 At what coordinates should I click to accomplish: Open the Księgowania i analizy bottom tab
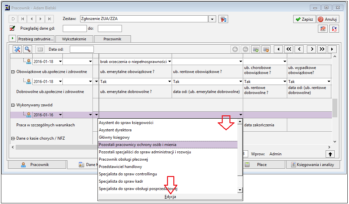click(313, 165)
